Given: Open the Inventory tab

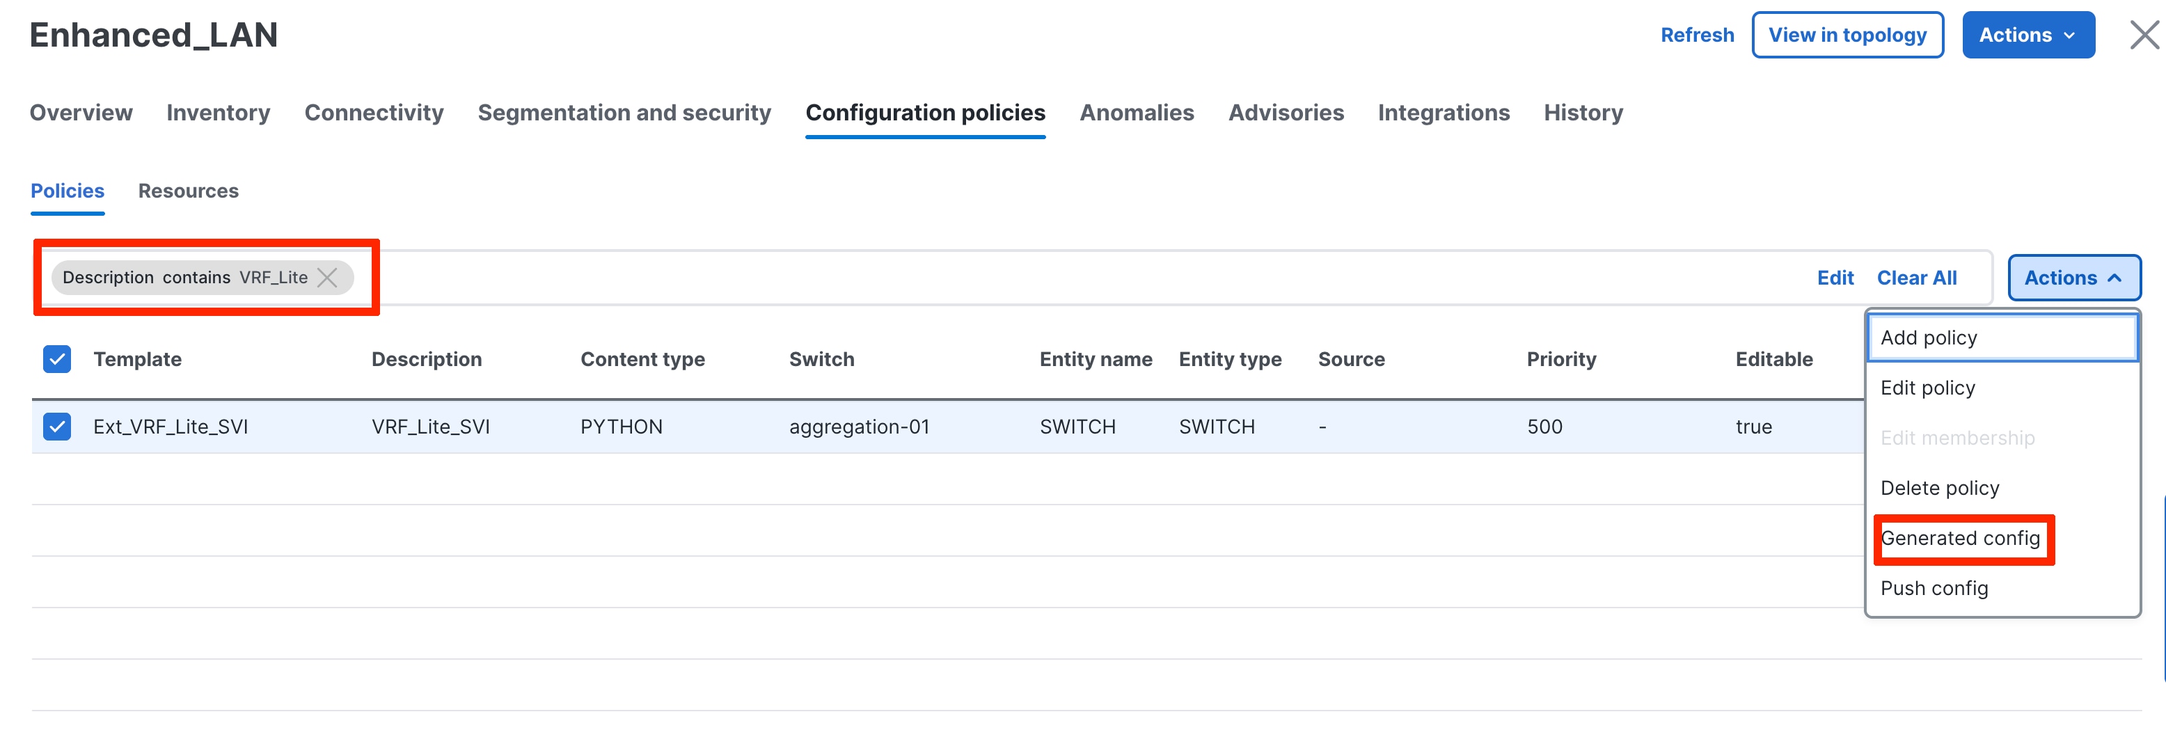Looking at the screenshot, I should pyautogui.click(x=218, y=112).
